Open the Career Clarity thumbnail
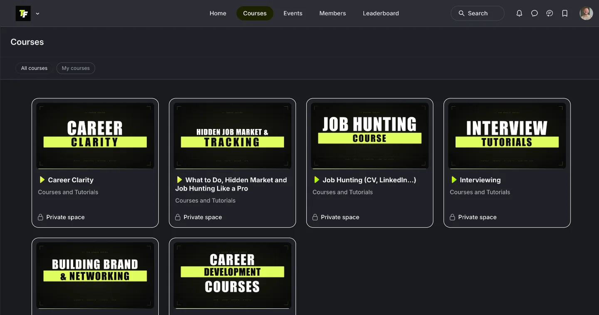The image size is (599, 315). point(95,136)
